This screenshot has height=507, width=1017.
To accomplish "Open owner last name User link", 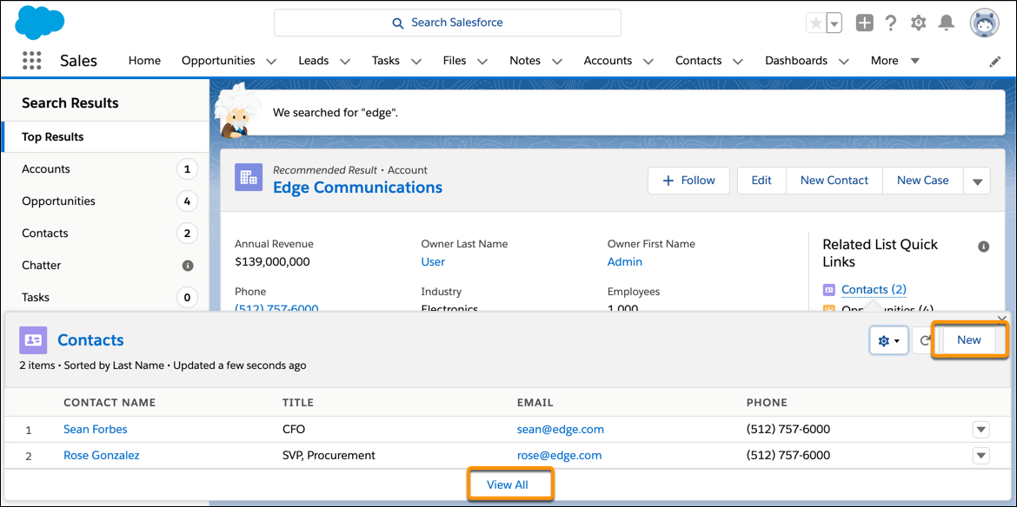I will [x=433, y=261].
